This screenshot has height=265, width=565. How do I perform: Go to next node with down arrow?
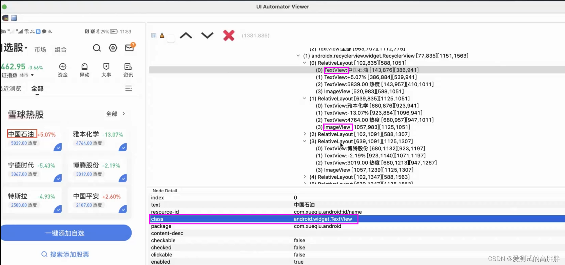[x=207, y=35]
